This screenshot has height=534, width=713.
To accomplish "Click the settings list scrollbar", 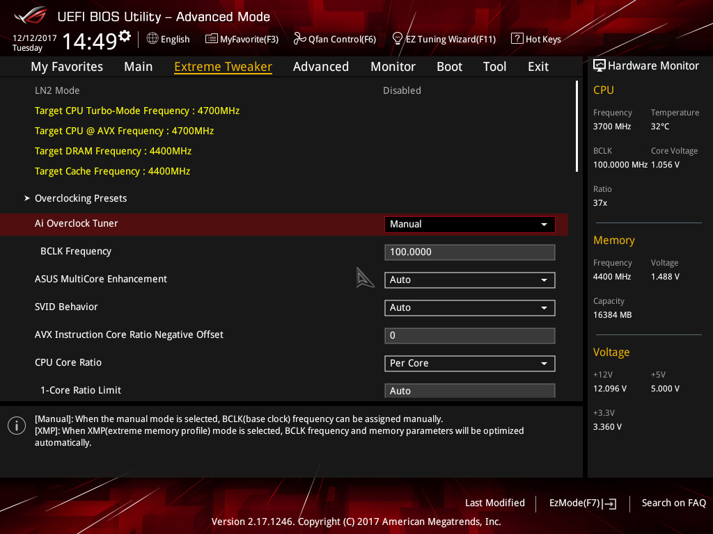I will click(577, 127).
